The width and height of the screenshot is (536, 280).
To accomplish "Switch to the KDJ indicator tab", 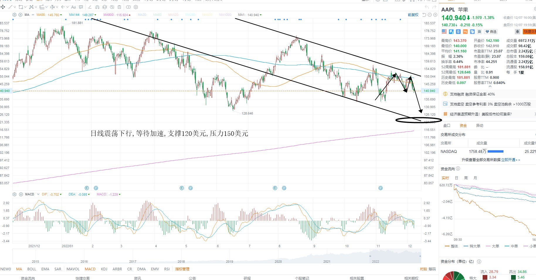I will pos(104,269).
